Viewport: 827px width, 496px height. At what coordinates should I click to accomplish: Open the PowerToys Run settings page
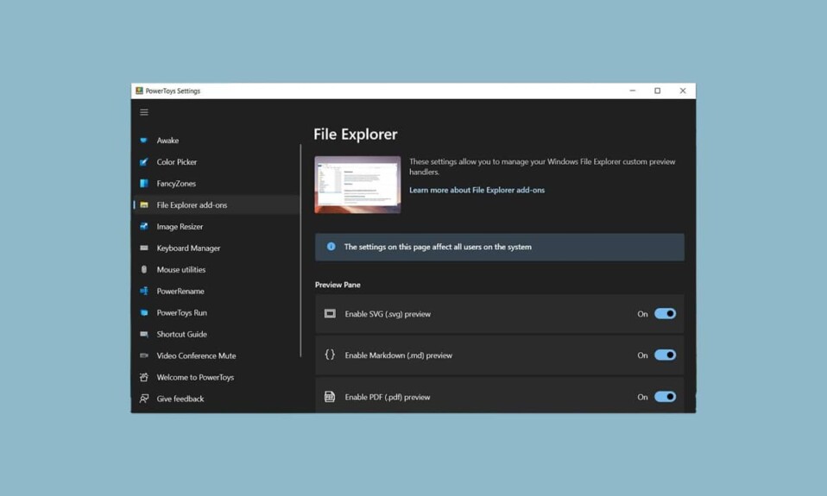(181, 313)
